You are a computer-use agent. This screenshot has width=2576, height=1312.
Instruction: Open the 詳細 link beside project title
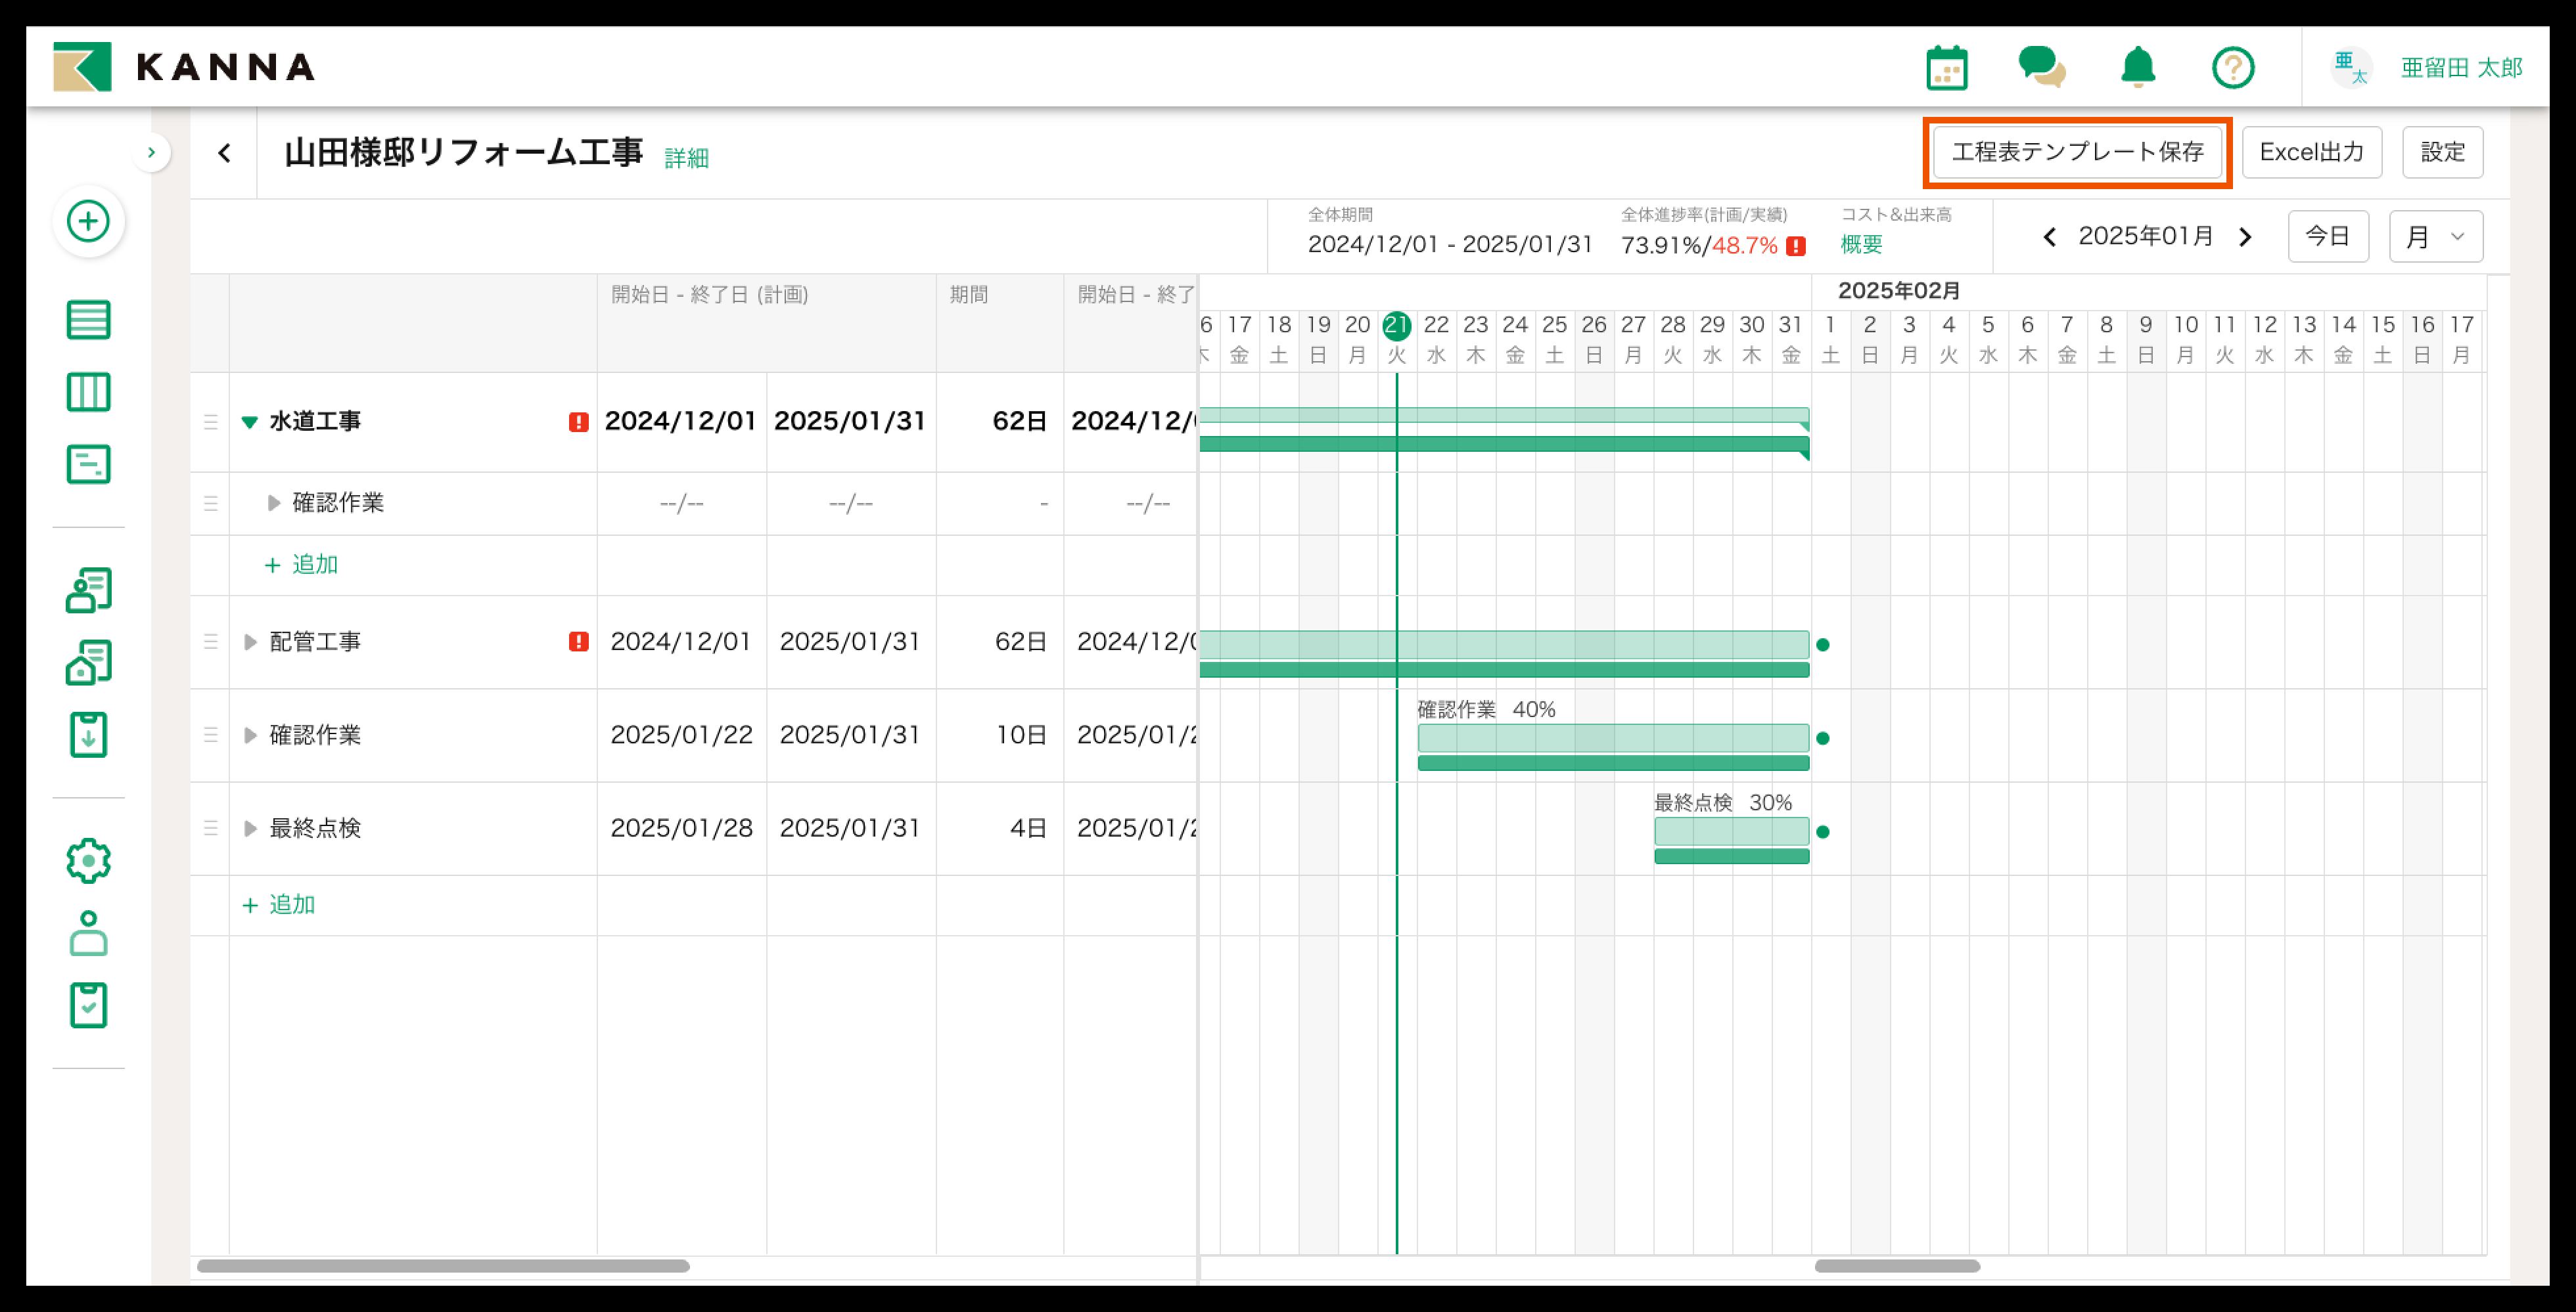point(686,158)
